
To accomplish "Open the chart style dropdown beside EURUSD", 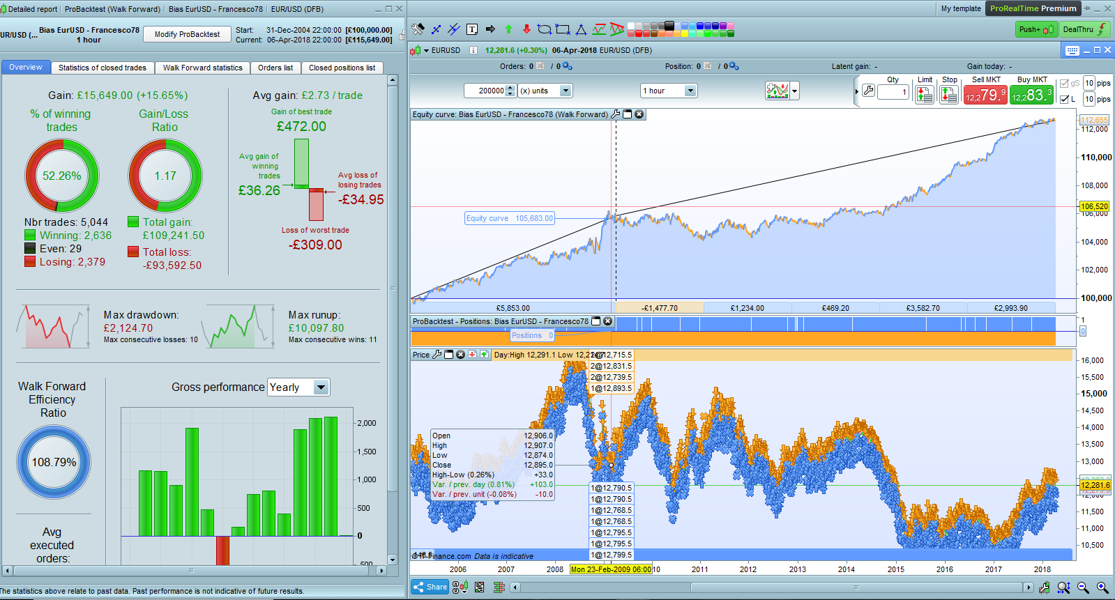I will 427,50.
